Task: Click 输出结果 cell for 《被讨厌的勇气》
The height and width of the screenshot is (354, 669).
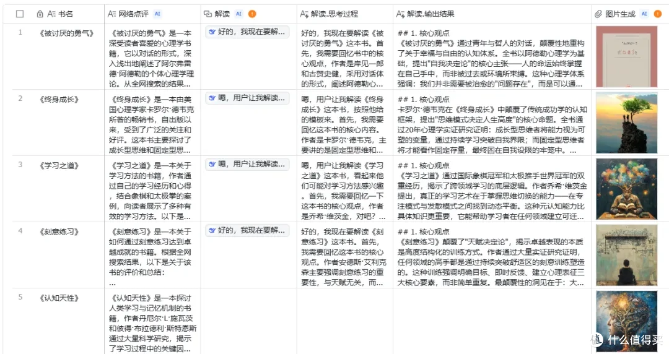Action: (492, 56)
